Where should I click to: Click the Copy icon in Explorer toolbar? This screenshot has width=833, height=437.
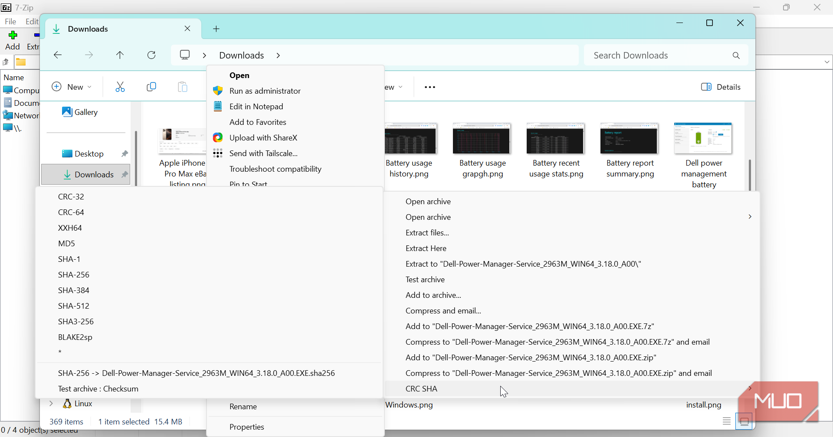[x=151, y=87]
